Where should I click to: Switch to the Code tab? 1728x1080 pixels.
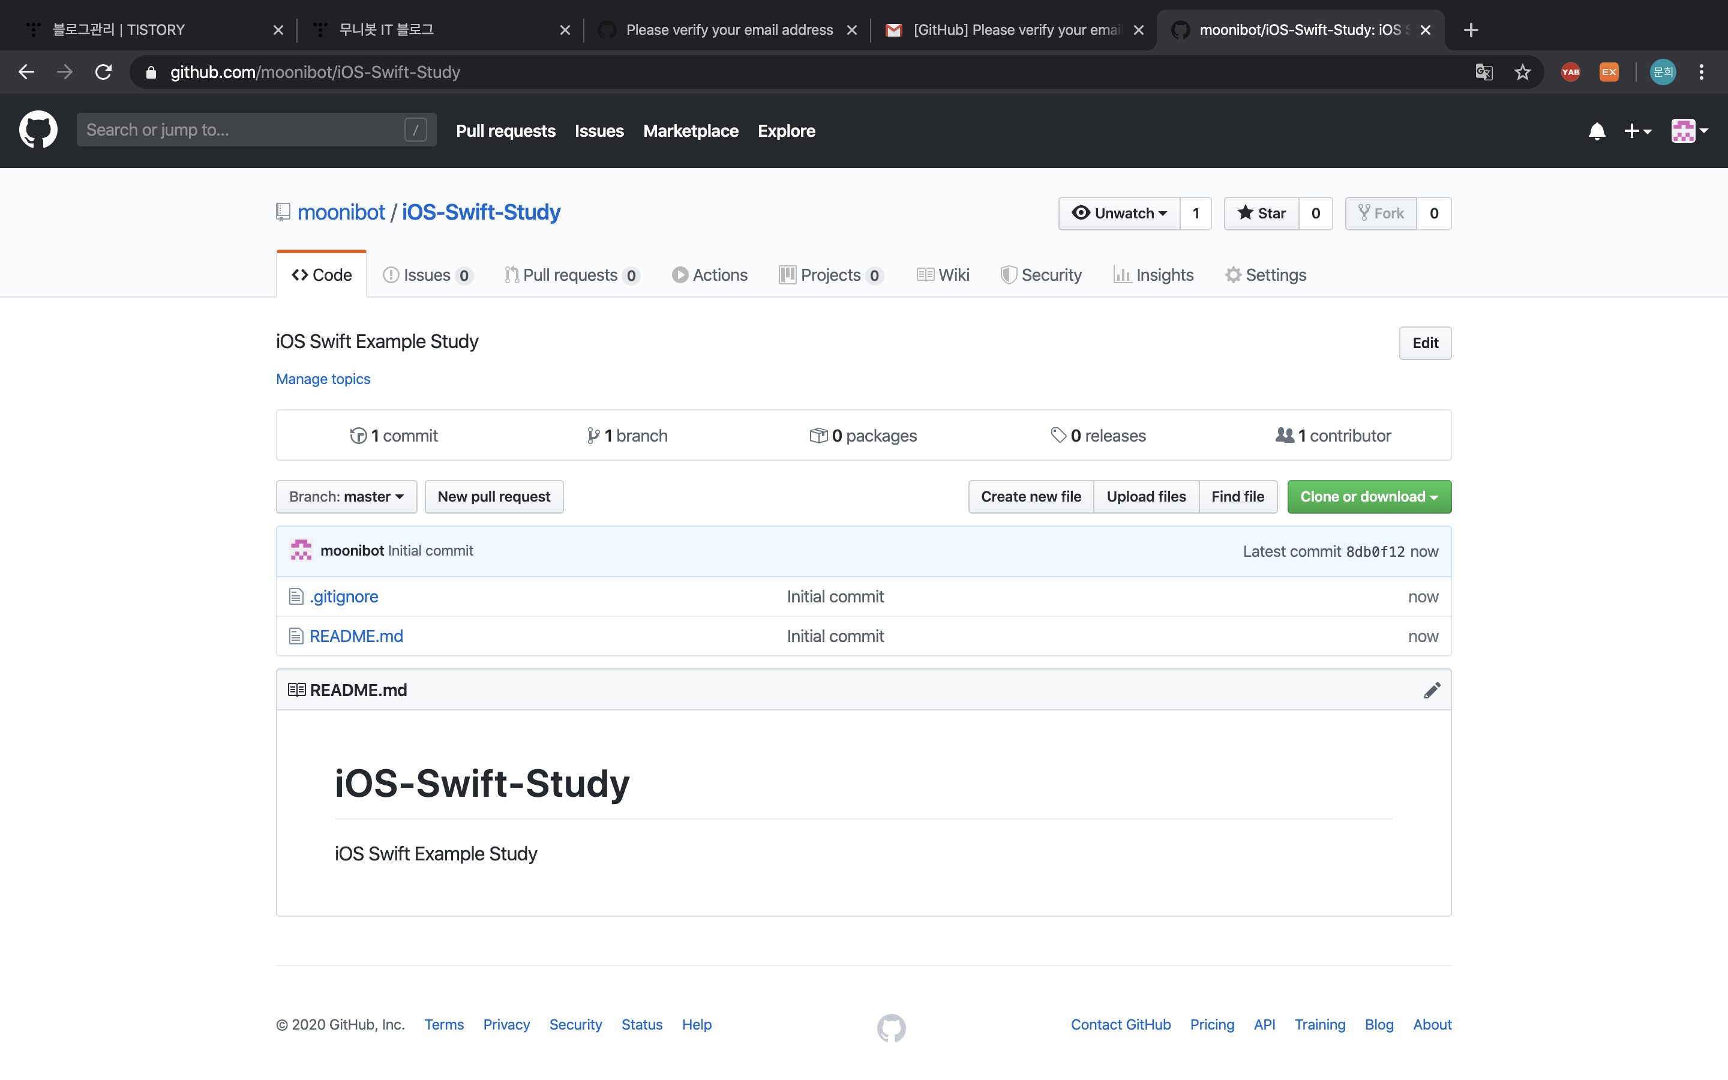pos(322,275)
